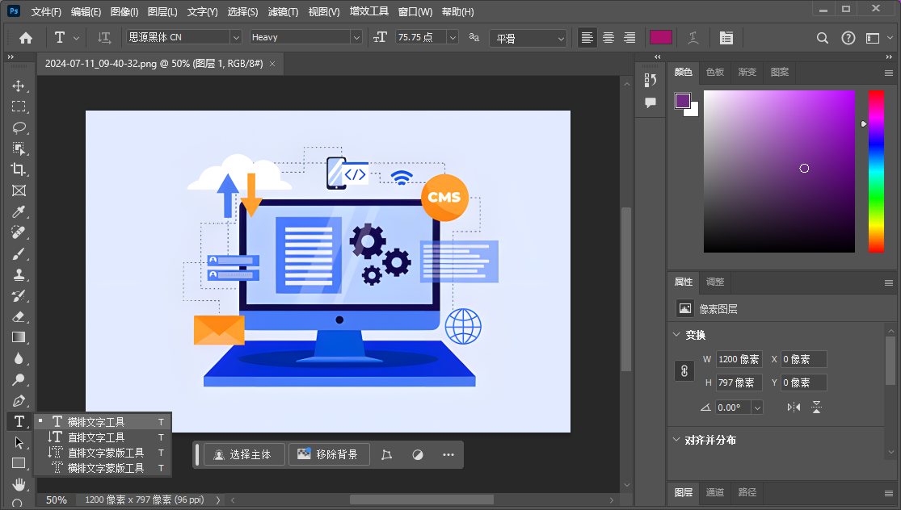
Task: Enable center text alignment
Action: pyautogui.click(x=608, y=37)
